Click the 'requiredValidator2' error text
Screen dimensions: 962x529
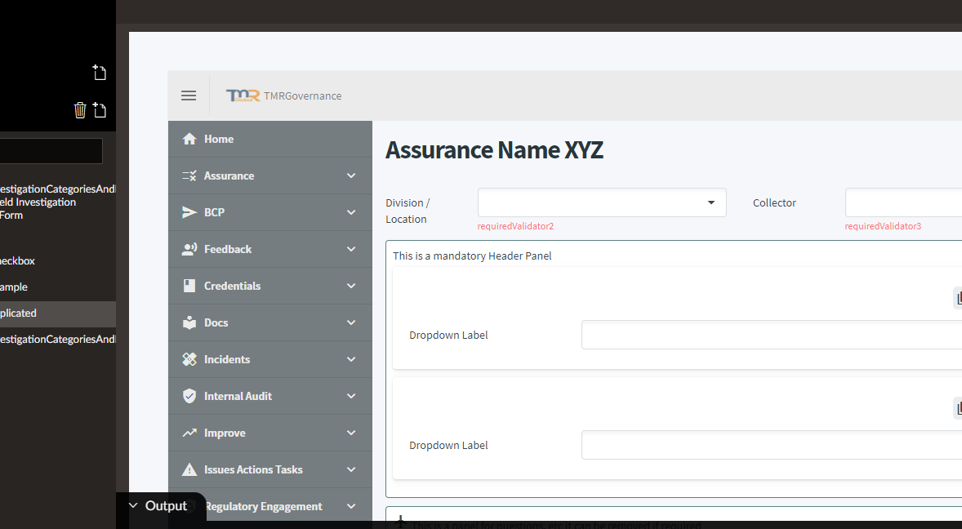(515, 226)
